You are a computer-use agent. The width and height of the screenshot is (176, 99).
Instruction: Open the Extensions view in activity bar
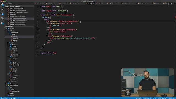pyautogui.click(x=2, y=23)
